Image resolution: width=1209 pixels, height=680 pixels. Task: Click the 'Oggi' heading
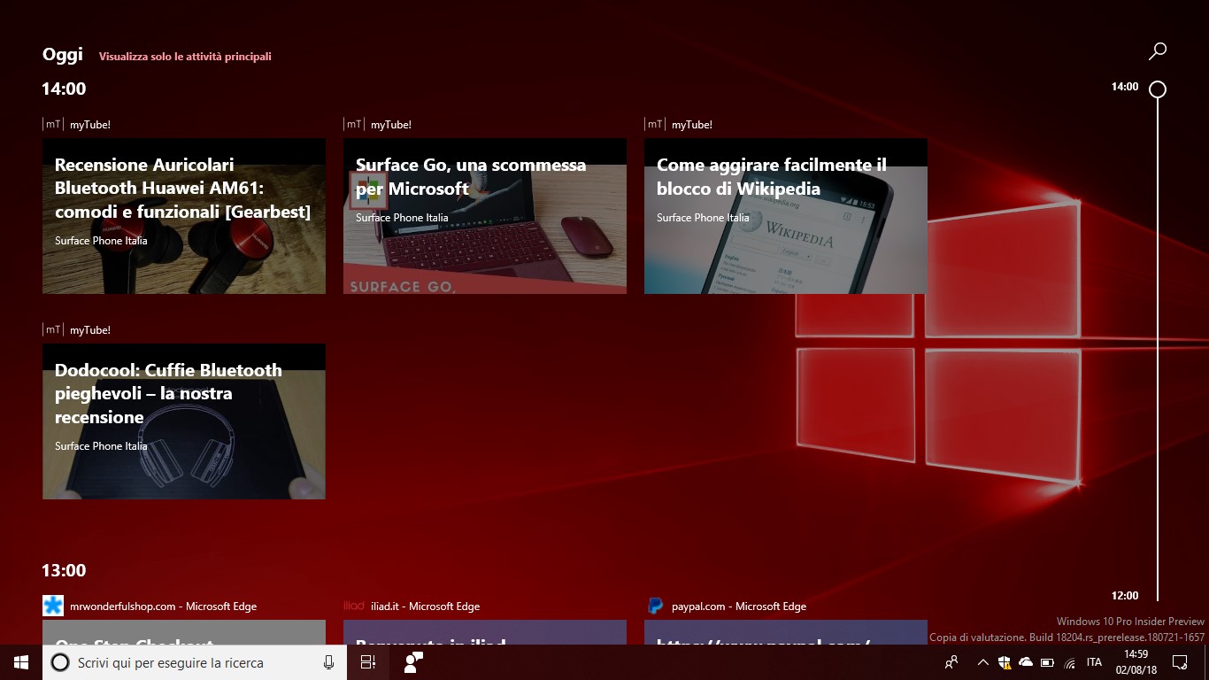[x=63, y=55]
